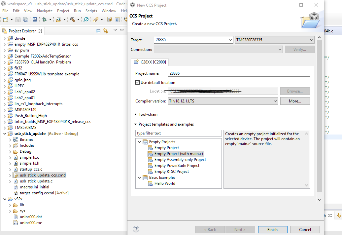The width and height of the screenshot is (342, 235).
Task: Click the block selection mode toolbar icon
Action: (117, 20)
